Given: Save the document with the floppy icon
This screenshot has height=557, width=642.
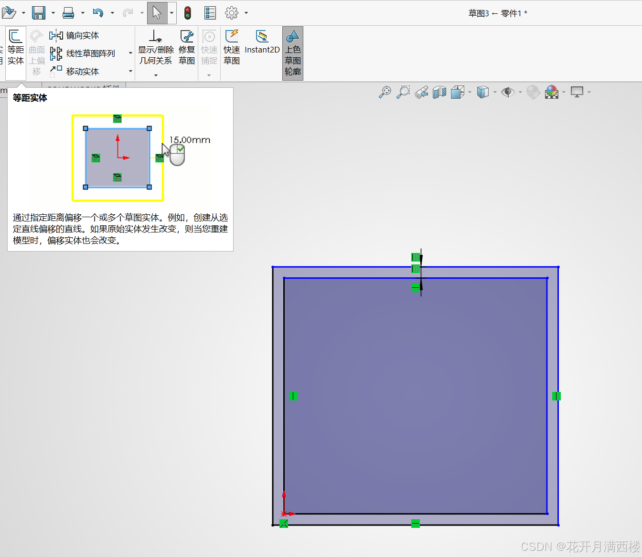Looking at the screenshot, I should pos(39,13).
